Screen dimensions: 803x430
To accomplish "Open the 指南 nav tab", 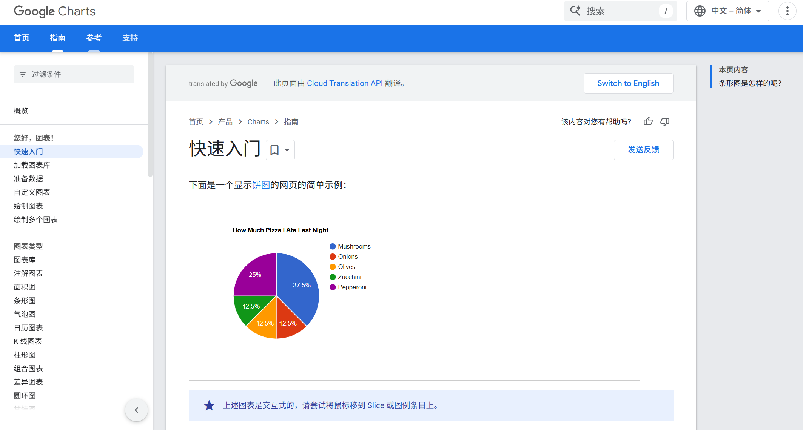I will coord(58,38).
